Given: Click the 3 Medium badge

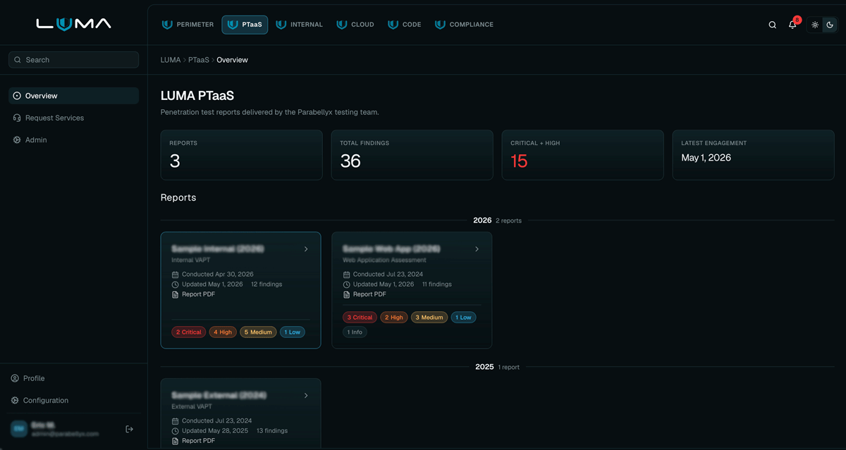Looking at the screenshot, I should click(429, 317).
